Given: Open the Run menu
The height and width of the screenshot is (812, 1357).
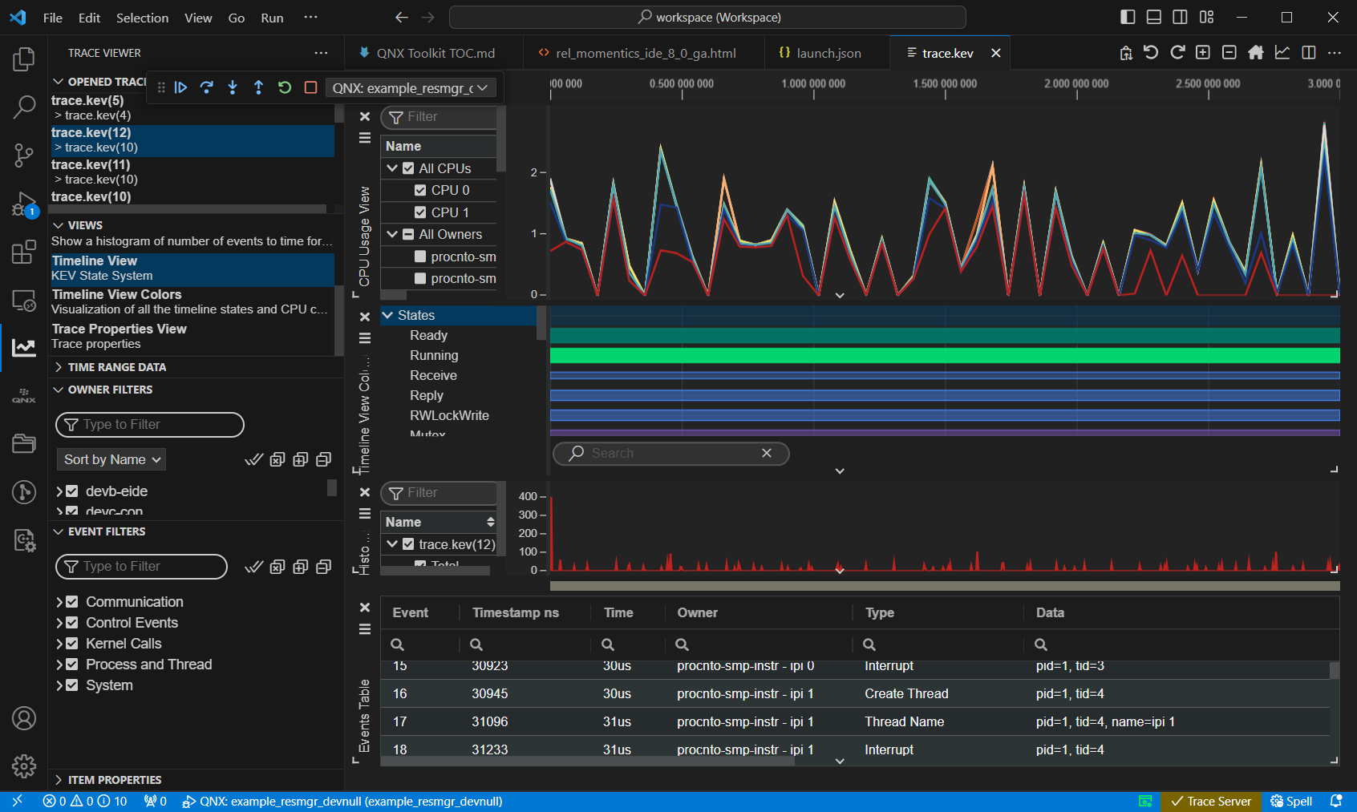Looking at the screenshot, I should click(x=272, y=18).
